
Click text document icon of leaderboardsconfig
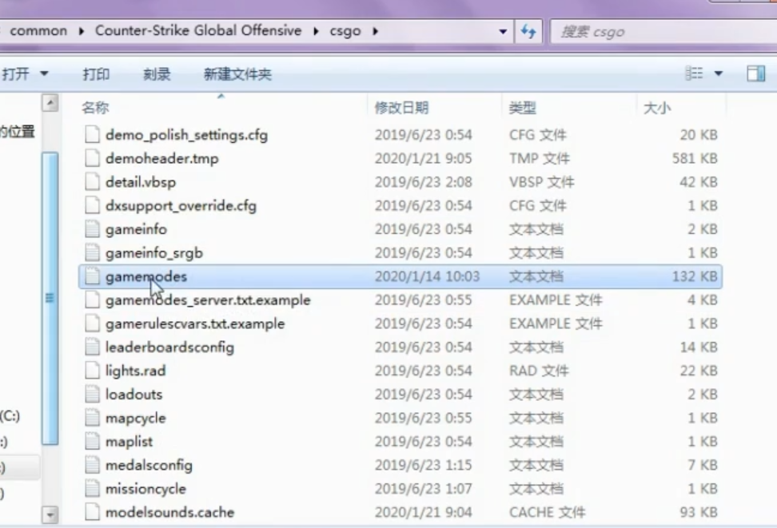(92, 347)
